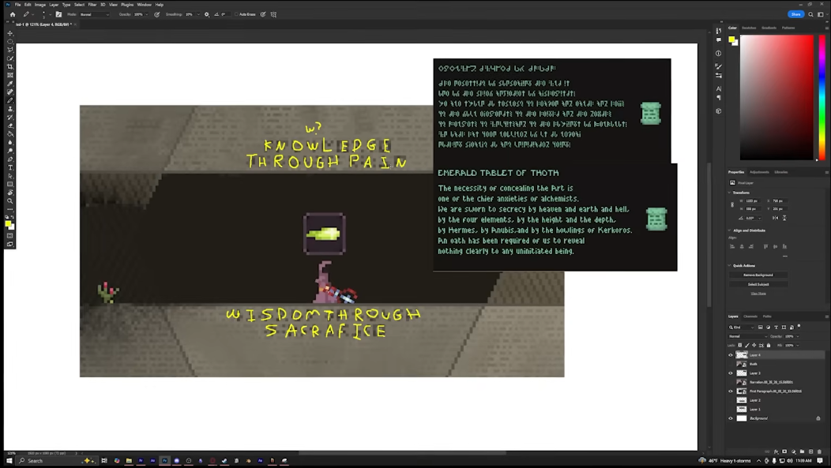Select the Pen tool

click(x=10, y=159)
